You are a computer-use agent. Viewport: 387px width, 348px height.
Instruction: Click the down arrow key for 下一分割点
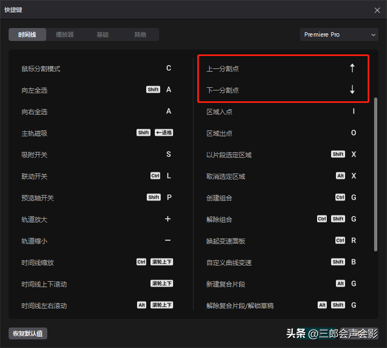tap(352, 89)
